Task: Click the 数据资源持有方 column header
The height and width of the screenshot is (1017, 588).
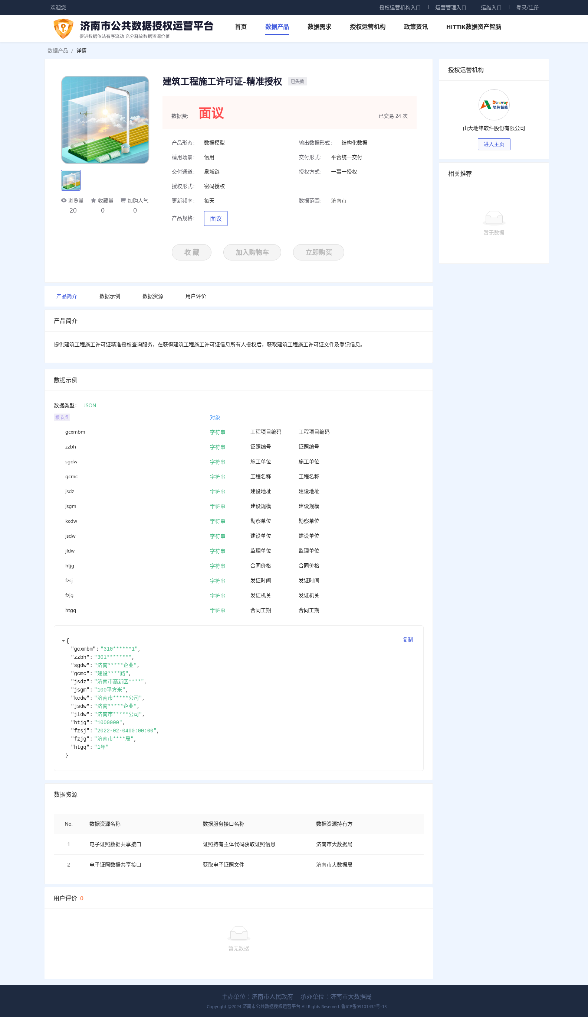Action: (x=334, y=824)
